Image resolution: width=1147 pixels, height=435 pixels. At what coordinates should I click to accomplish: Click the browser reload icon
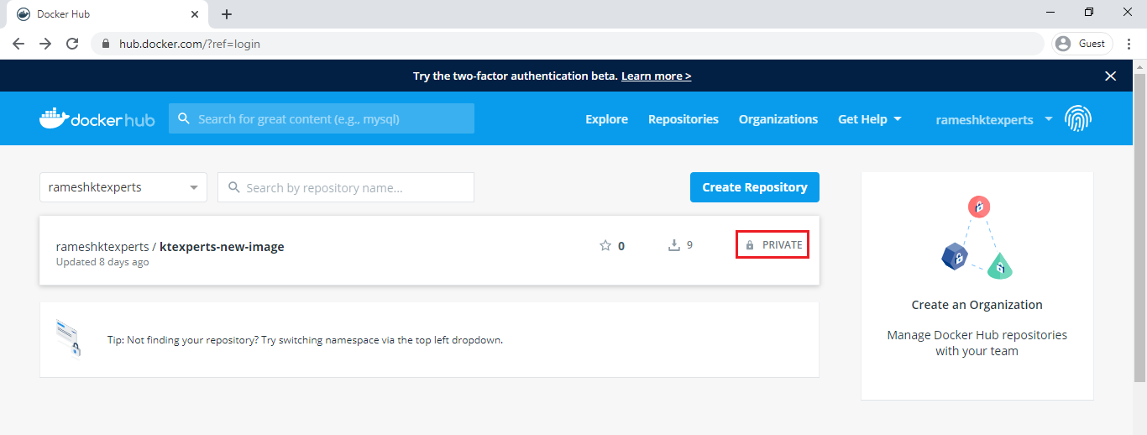[72, 44]
